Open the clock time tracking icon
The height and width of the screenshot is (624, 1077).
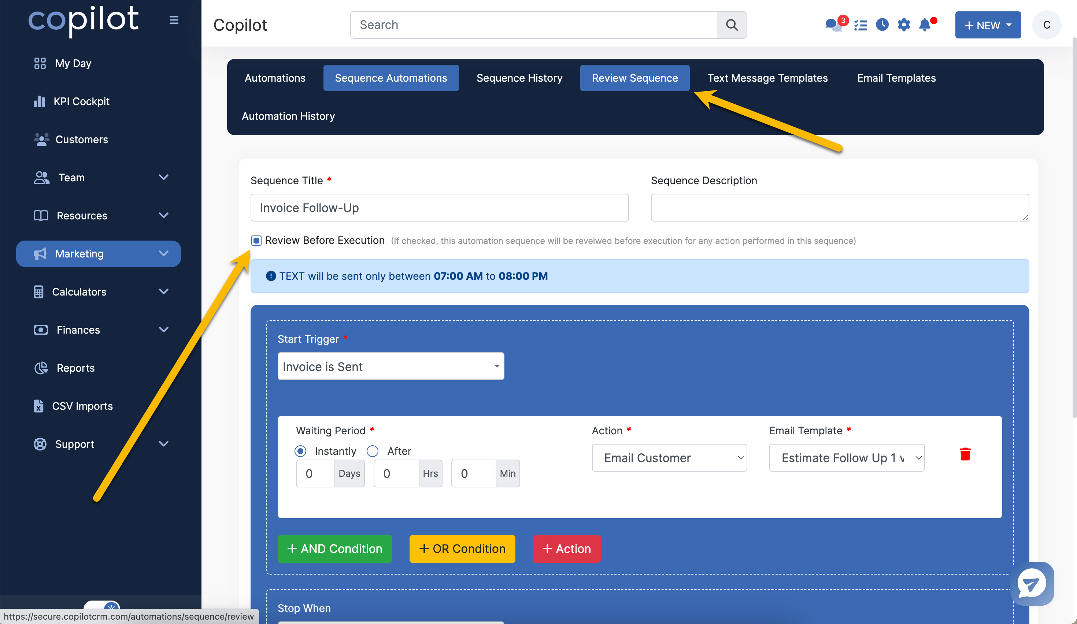[882, 25]
